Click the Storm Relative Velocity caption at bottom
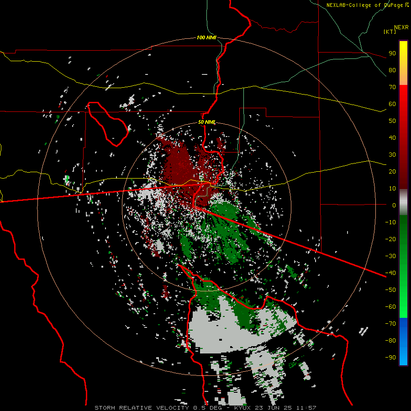Viewport: 411px width, 411px height. [x=205, y=408]
